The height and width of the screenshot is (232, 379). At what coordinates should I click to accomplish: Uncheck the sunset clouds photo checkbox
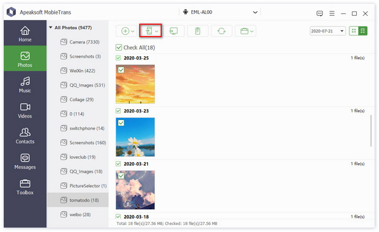coord(121,70)
